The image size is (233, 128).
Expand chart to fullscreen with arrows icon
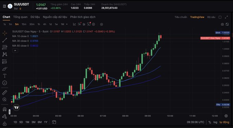tap(226, 17)
